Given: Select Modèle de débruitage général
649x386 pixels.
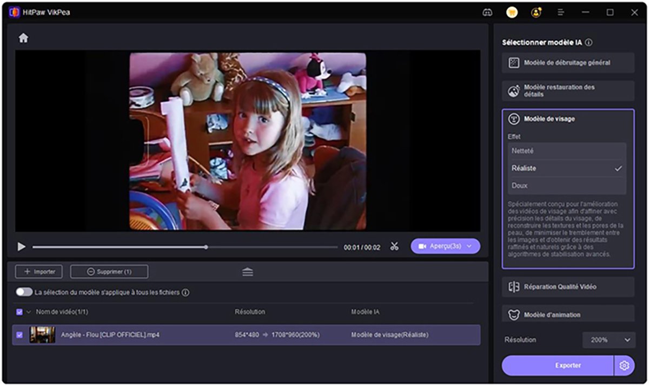Looking at the screenshot, I should point(568,63).
